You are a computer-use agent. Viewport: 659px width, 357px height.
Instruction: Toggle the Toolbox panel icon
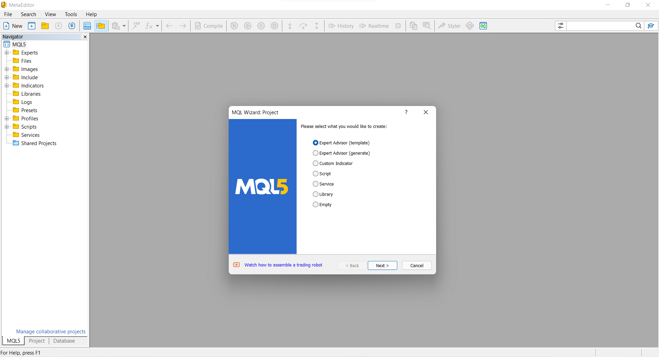point(87,26)
